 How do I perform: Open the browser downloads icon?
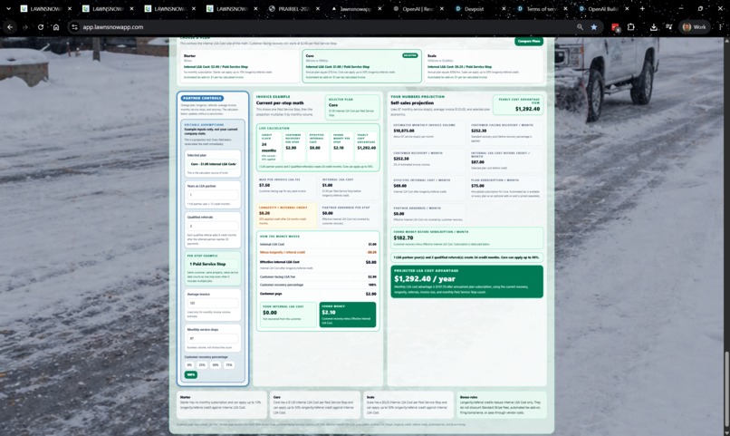(654, 27)
